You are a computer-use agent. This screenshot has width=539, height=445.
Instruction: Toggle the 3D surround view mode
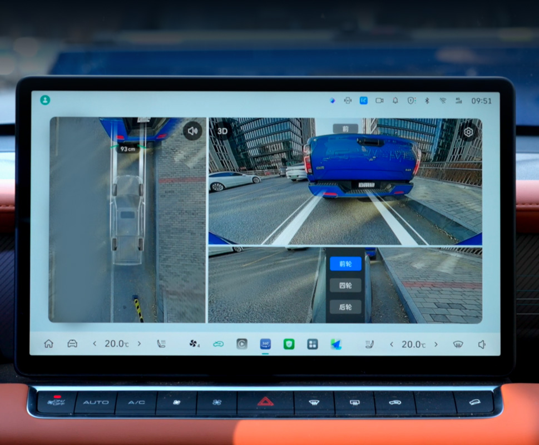point(222,131)
